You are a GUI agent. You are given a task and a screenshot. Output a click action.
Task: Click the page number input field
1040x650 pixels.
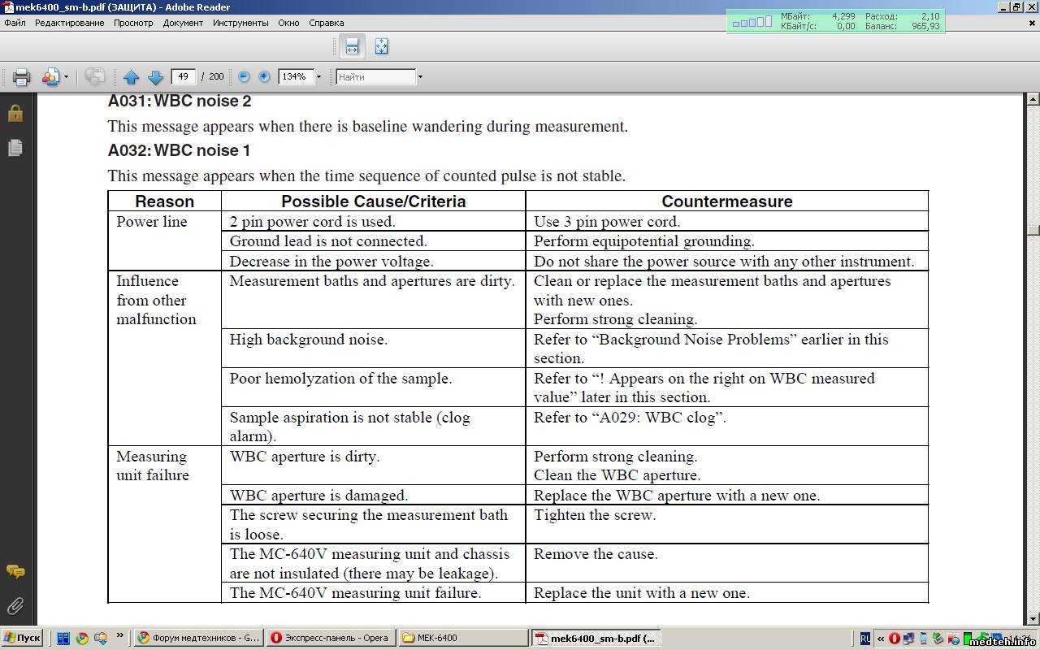(183, 76)
